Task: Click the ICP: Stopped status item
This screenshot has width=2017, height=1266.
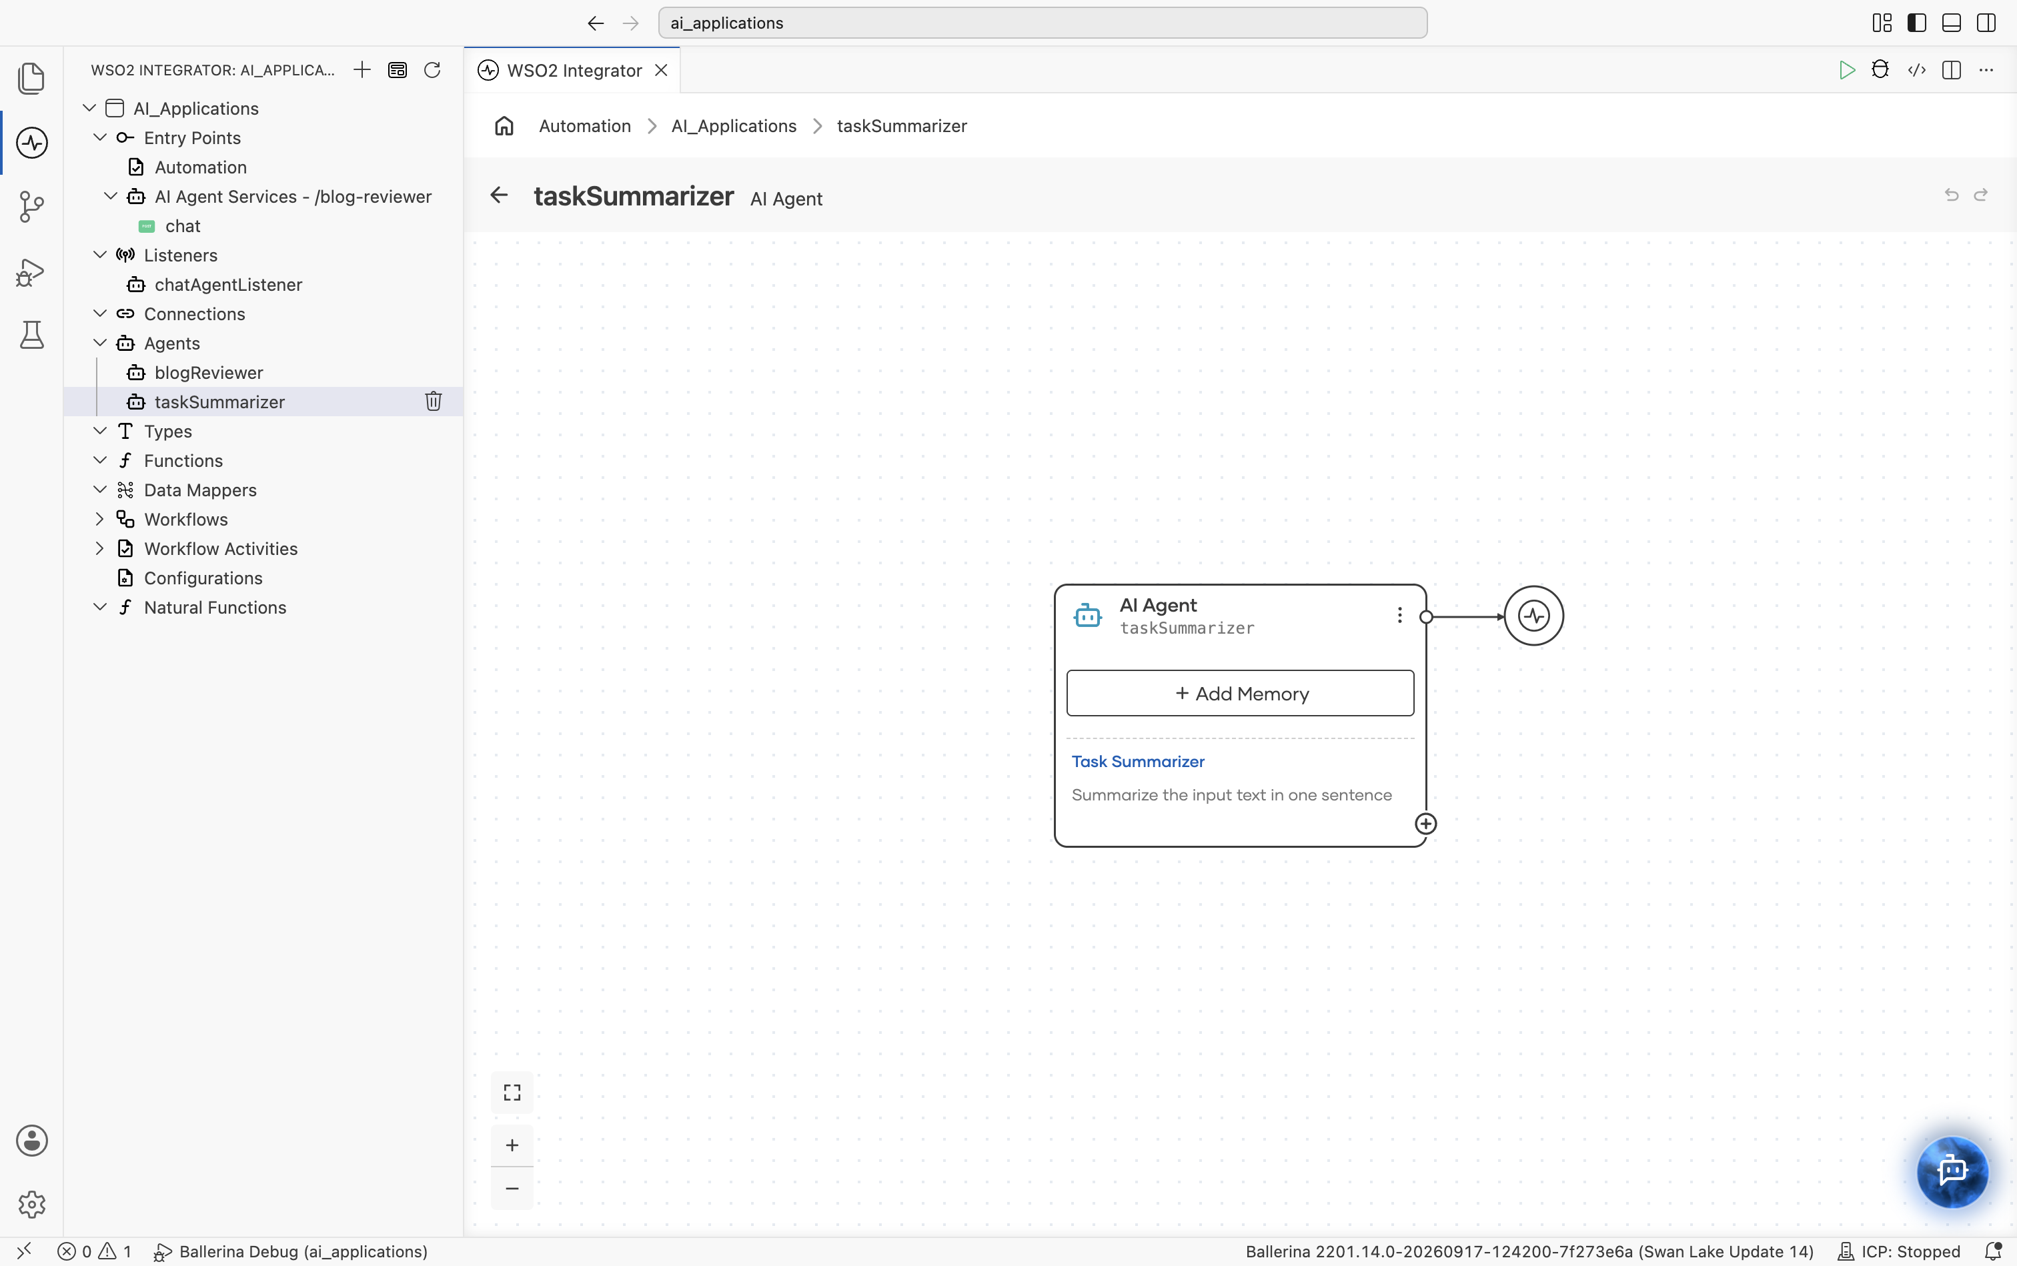Action: click(1898, 1252)
